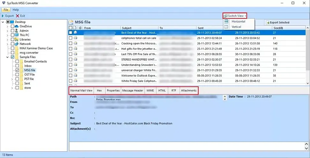Select the Horizontal layout icon
This screenshot has width=310, height=158.
226,21
